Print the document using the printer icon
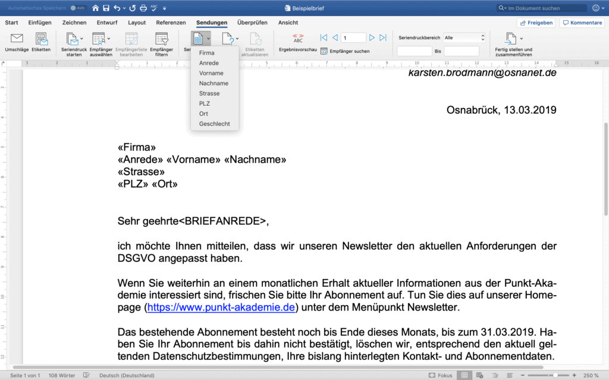 pos(143,8)
